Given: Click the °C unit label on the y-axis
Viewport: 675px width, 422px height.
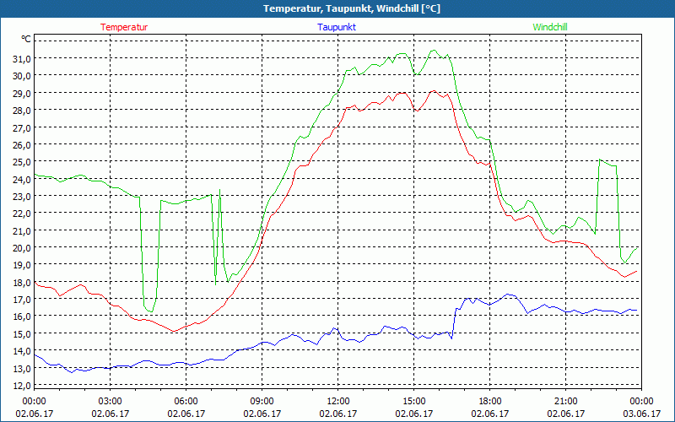Looking at the screenshot, I should tap(26, 39).
